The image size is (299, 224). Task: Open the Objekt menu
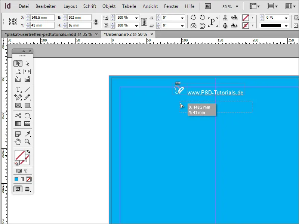click(109, 6)
